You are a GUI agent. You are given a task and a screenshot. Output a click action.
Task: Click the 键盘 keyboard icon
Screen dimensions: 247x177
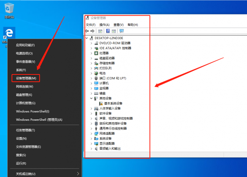coord(96,93)
